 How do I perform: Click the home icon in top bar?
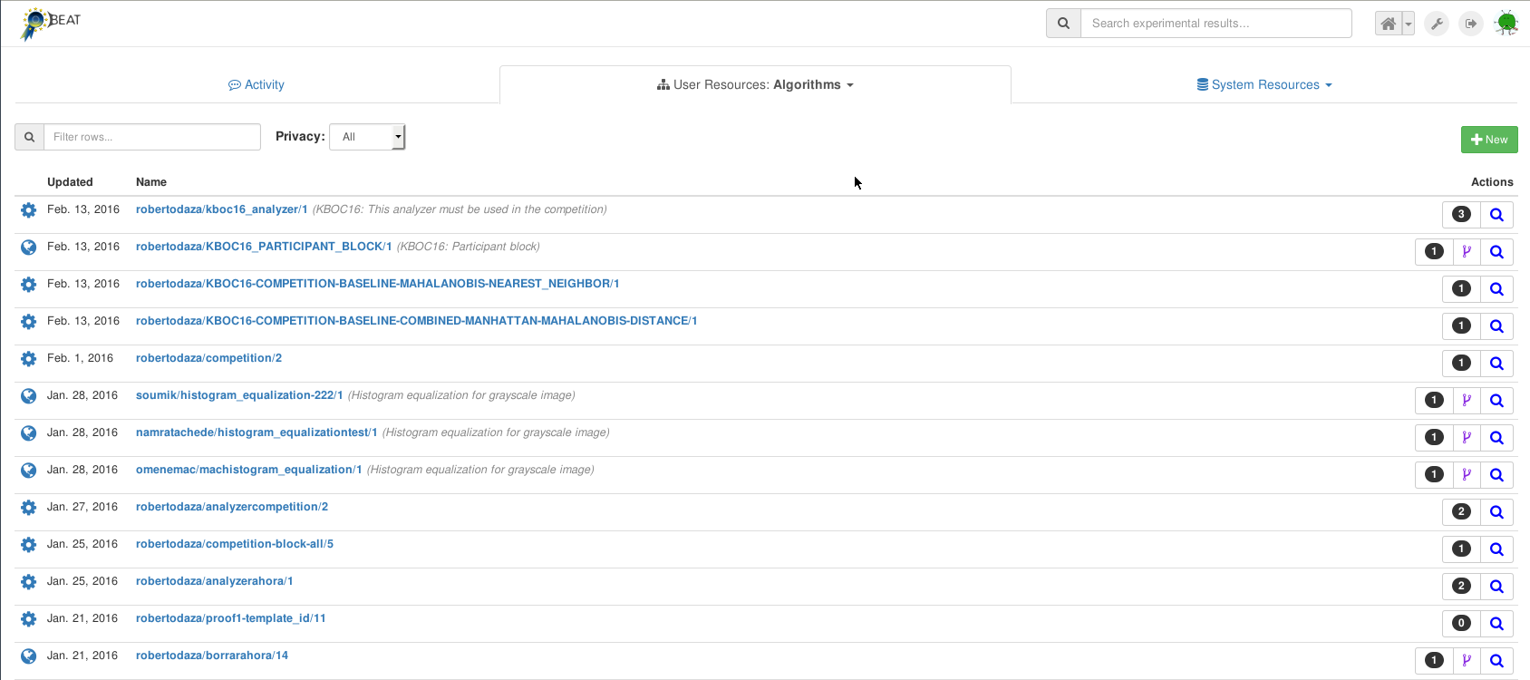1388,24
